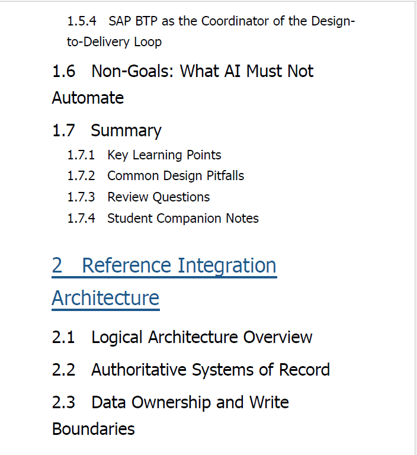Click the section number 1.6
This screenshot has width=417, height=455.
tap(63, 71)
